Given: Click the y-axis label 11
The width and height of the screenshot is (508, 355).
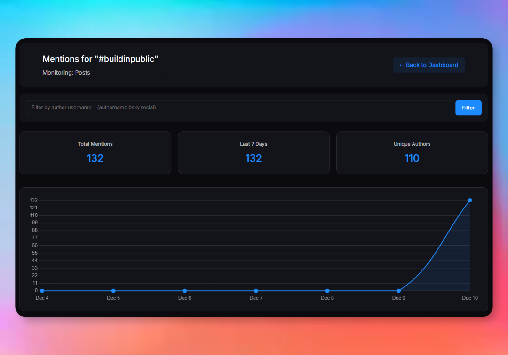Looking at the screenshot, I should [x=35, y=283].
